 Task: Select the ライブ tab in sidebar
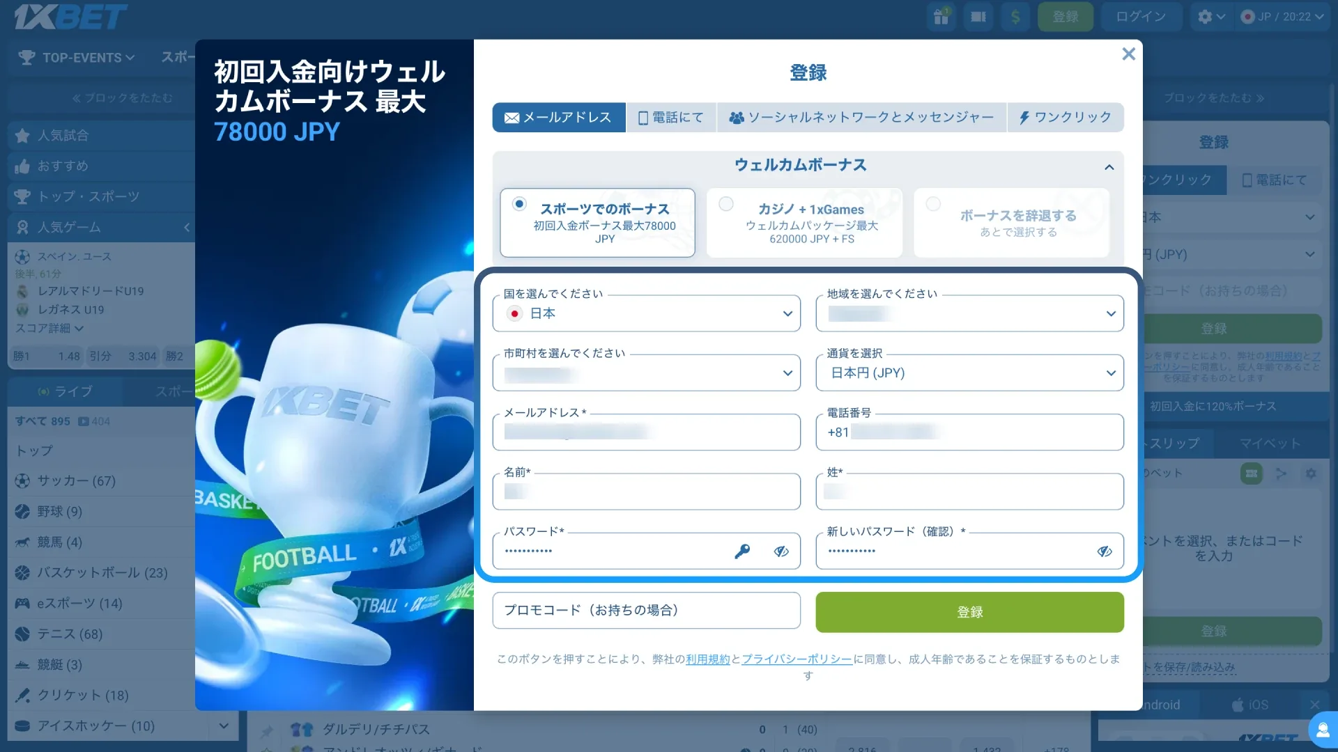66,392
